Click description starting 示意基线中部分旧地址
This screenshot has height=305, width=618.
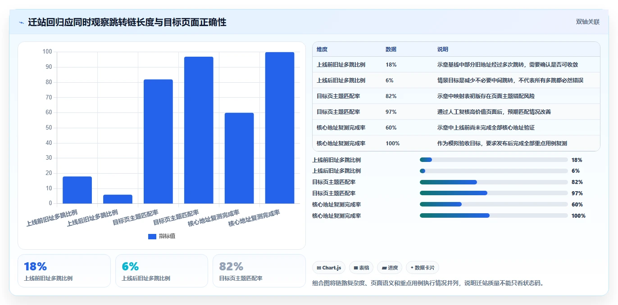click(508, 65)
